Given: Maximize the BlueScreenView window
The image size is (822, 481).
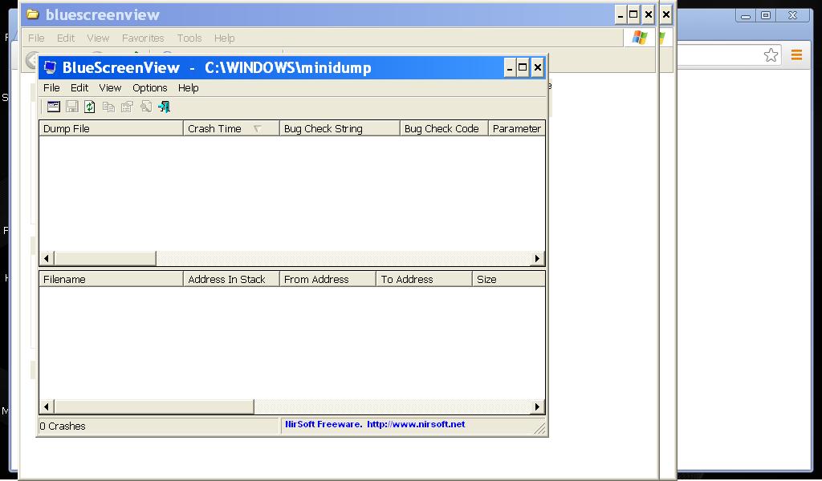Looking at the screenshot, I should pyautogui.click(x=523, y=67).
